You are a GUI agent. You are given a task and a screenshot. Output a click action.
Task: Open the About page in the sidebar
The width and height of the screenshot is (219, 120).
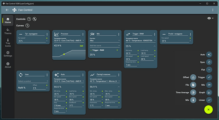8,65
